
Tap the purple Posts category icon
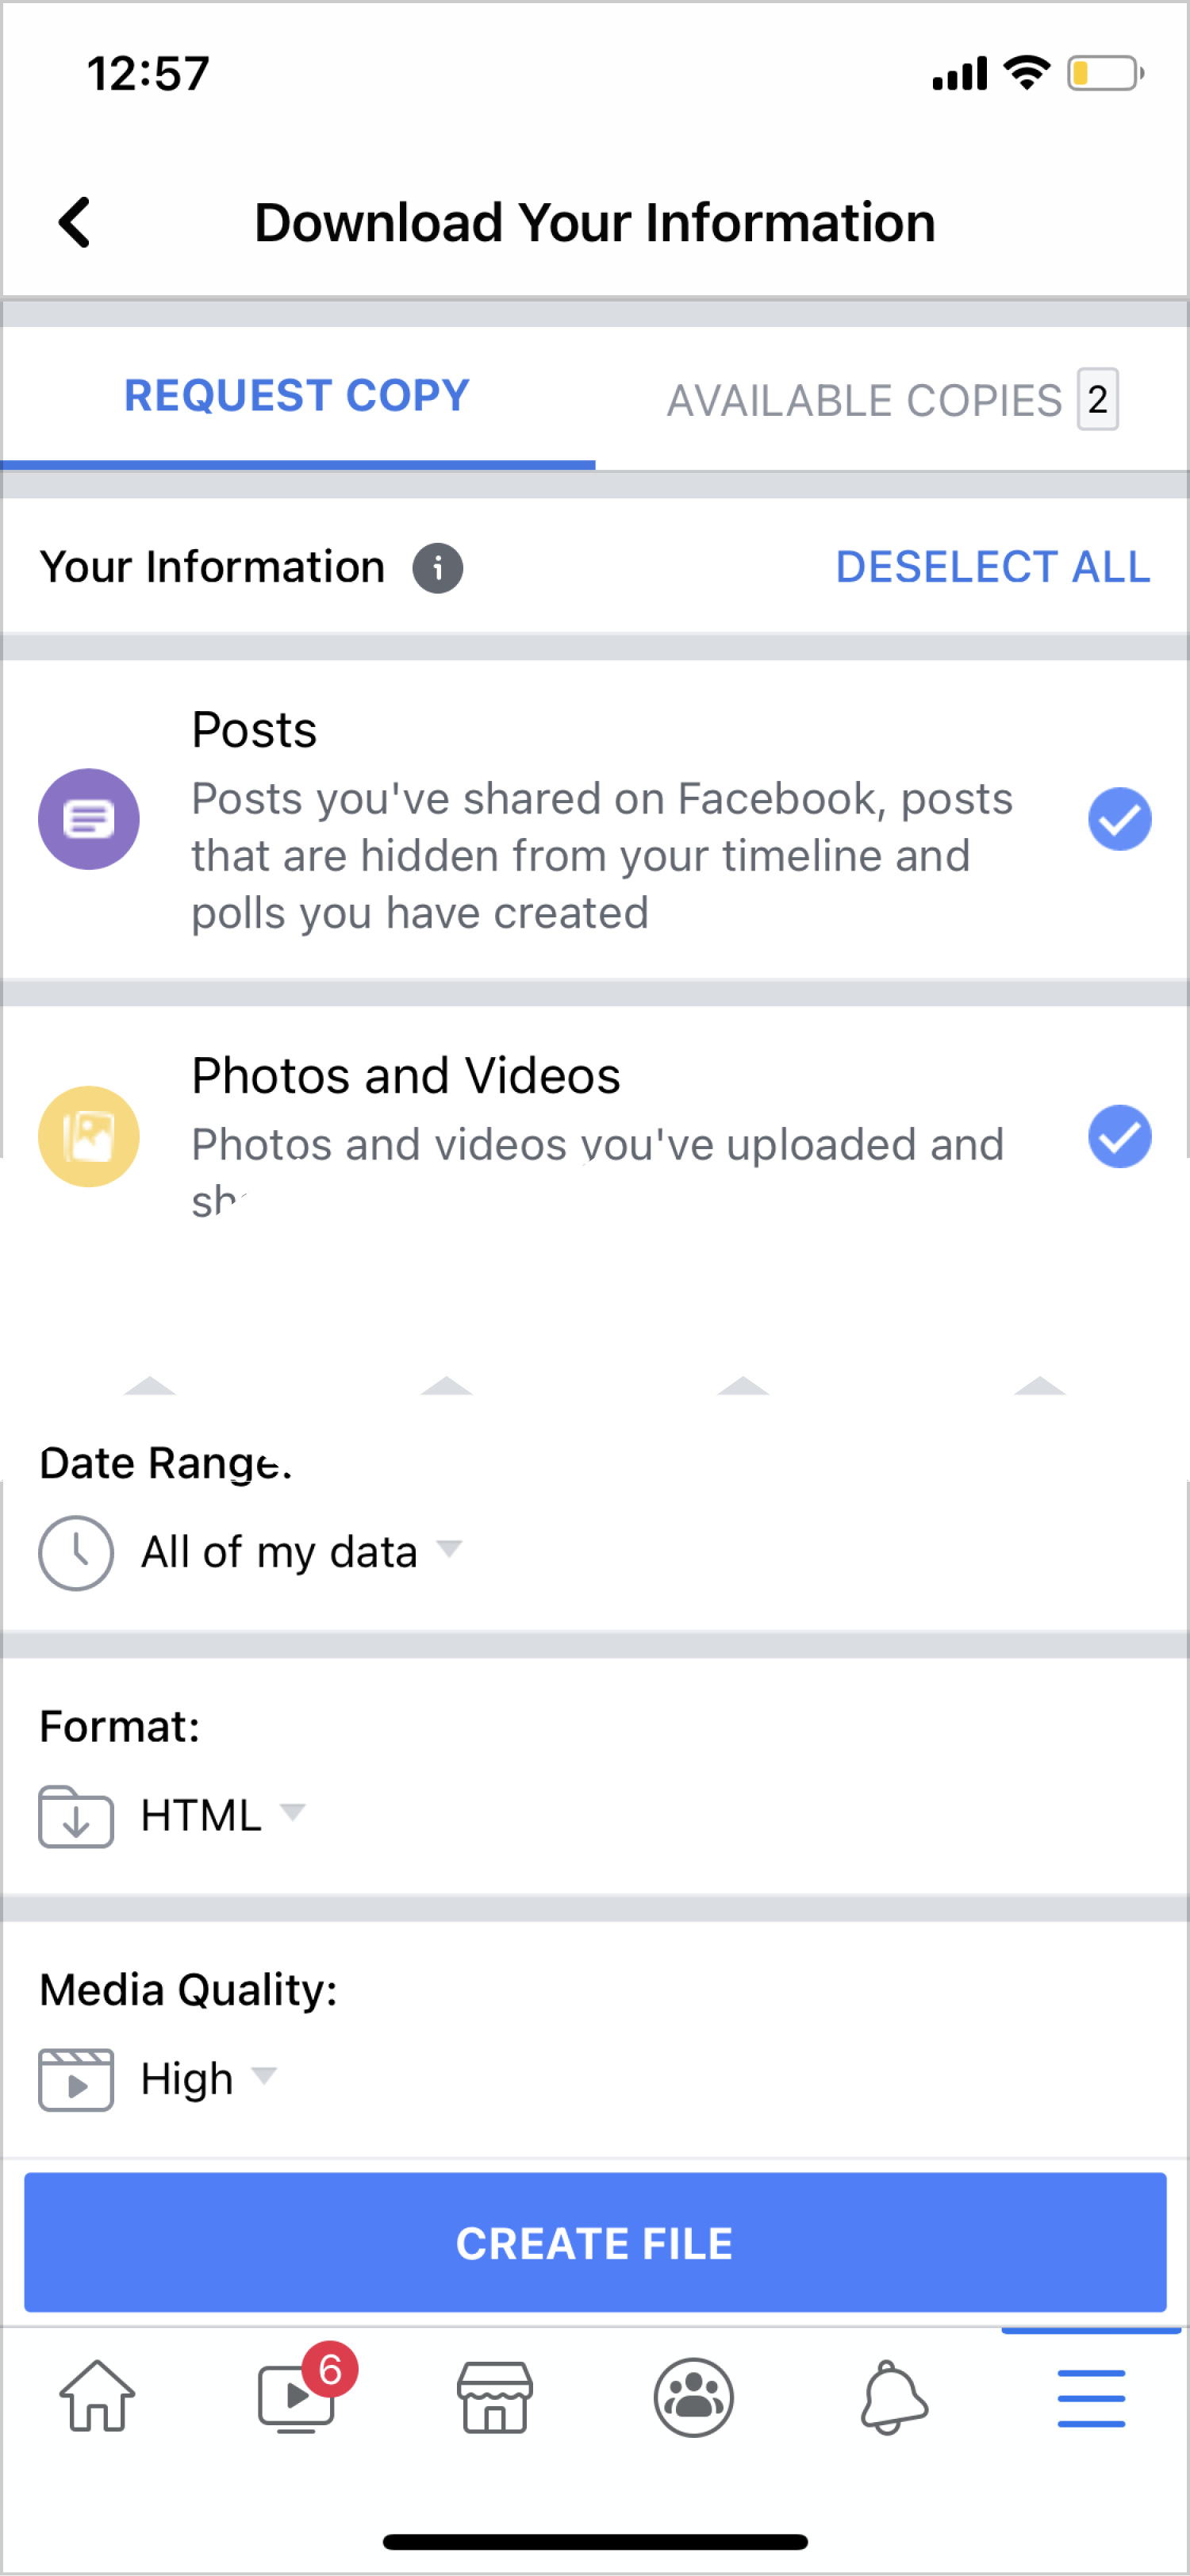(x=89, y=819)
